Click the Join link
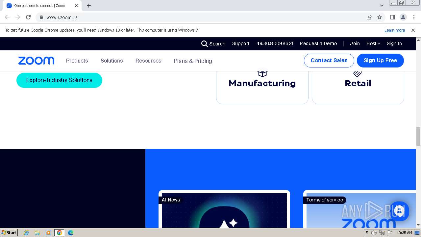The width and height of the screenshot is (421, 237). pos(355,43)
